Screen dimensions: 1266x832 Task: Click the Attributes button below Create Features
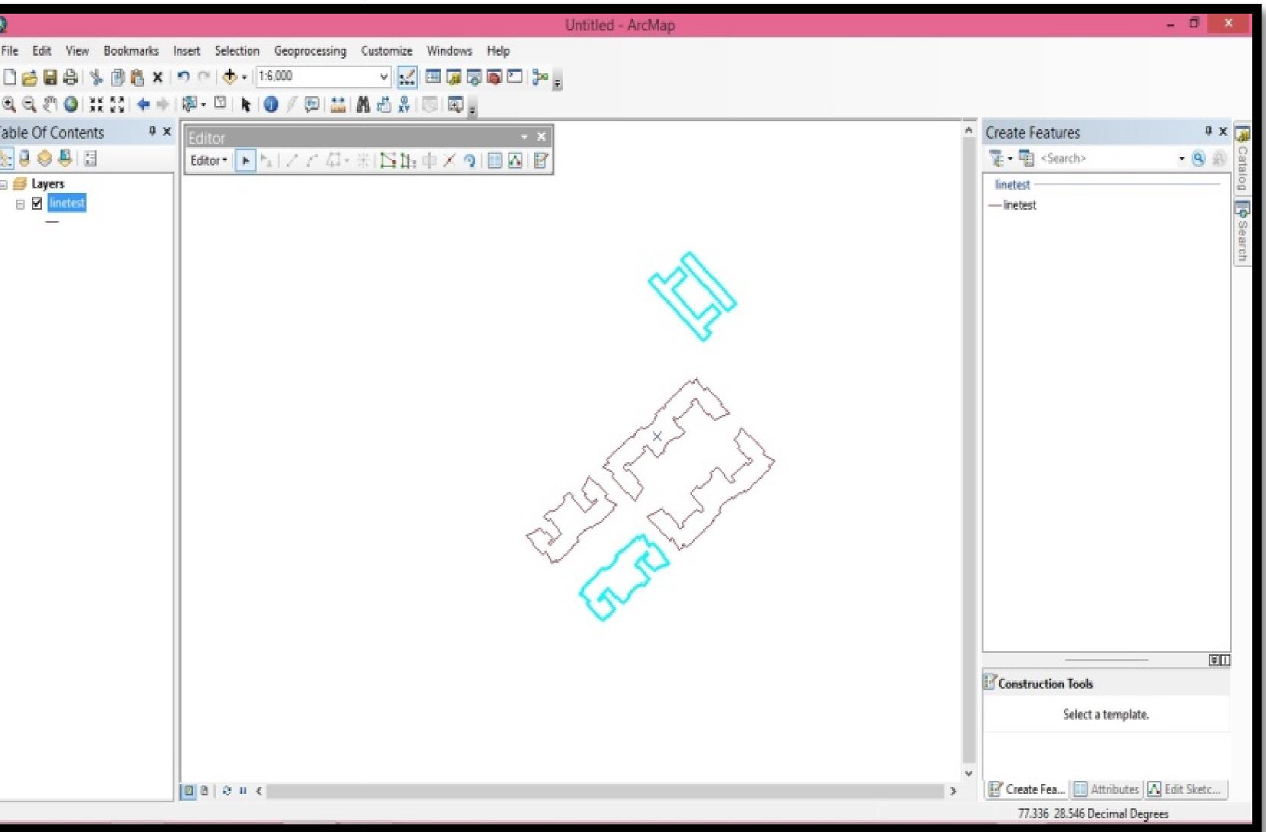1106,789
